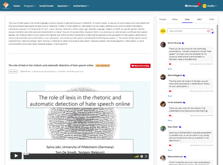
Task: Switch to the People tab
Action: pyautogui.click(x=162, y=19)
